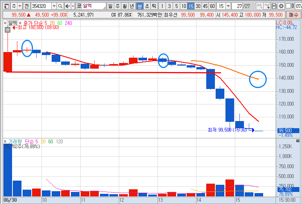Screen dimensions: 302x204
Task: Click the 354320 stock code field
Action: [x=41, y=6]
